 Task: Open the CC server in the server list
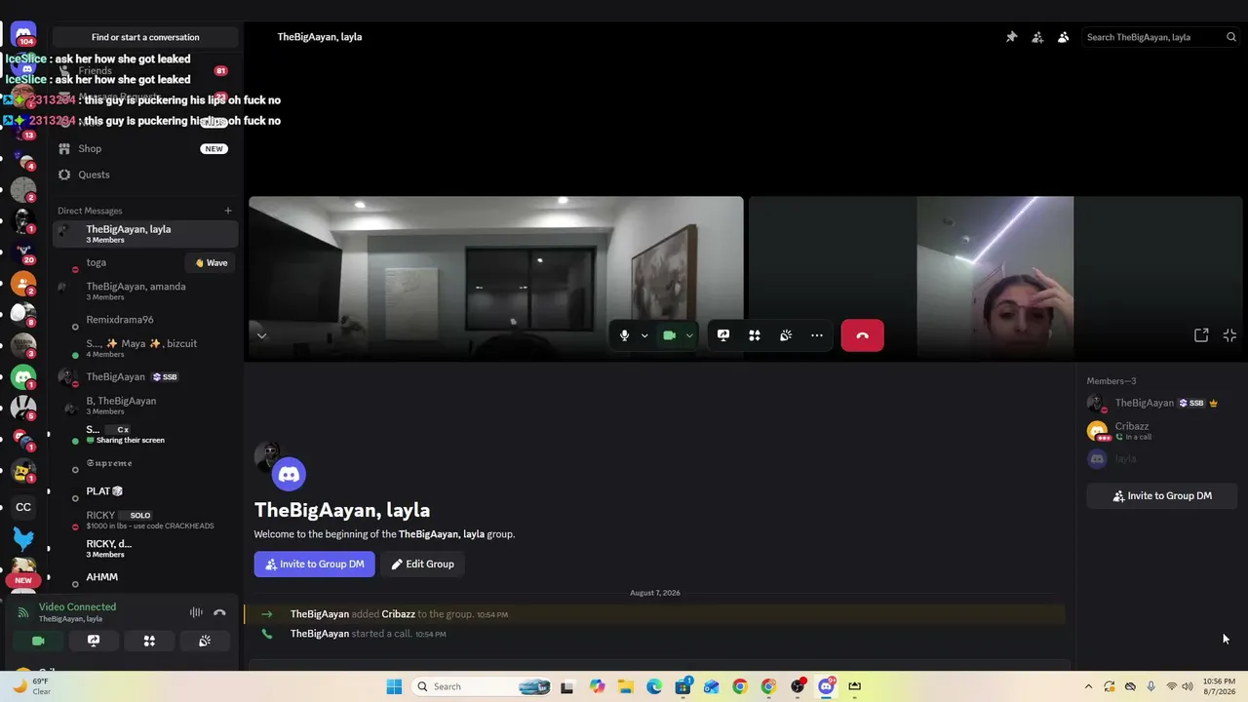click(x=23, y=507)
